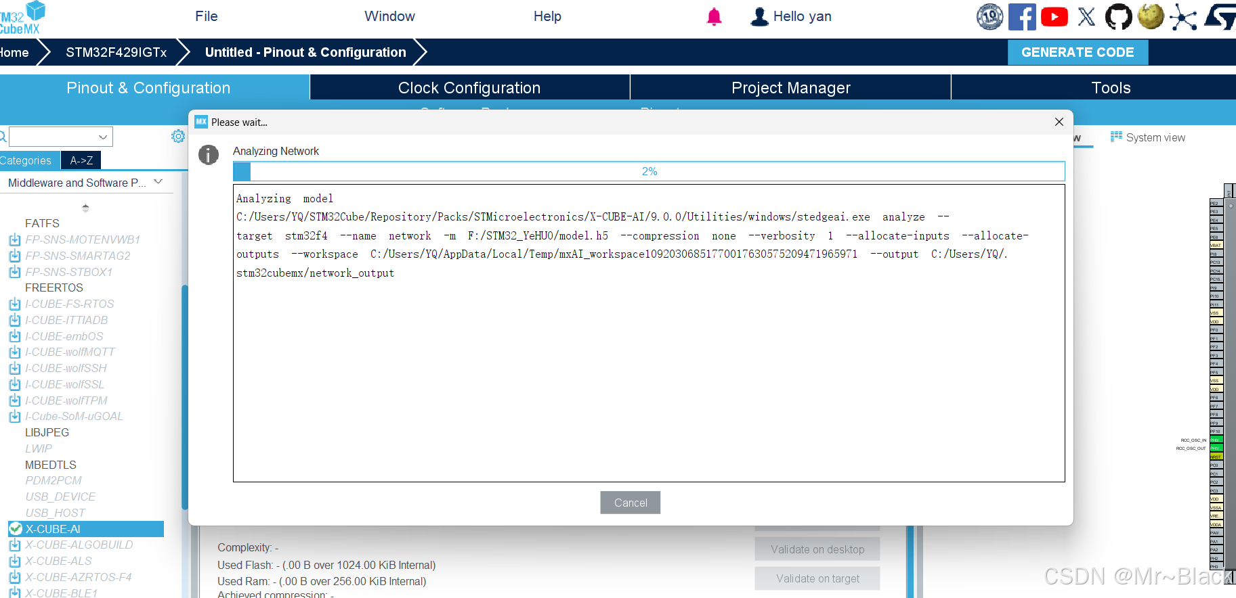Click download icon beside I-CUBE-wolfSSH
The image size is (1236, 598).
[x=15, y=368]
